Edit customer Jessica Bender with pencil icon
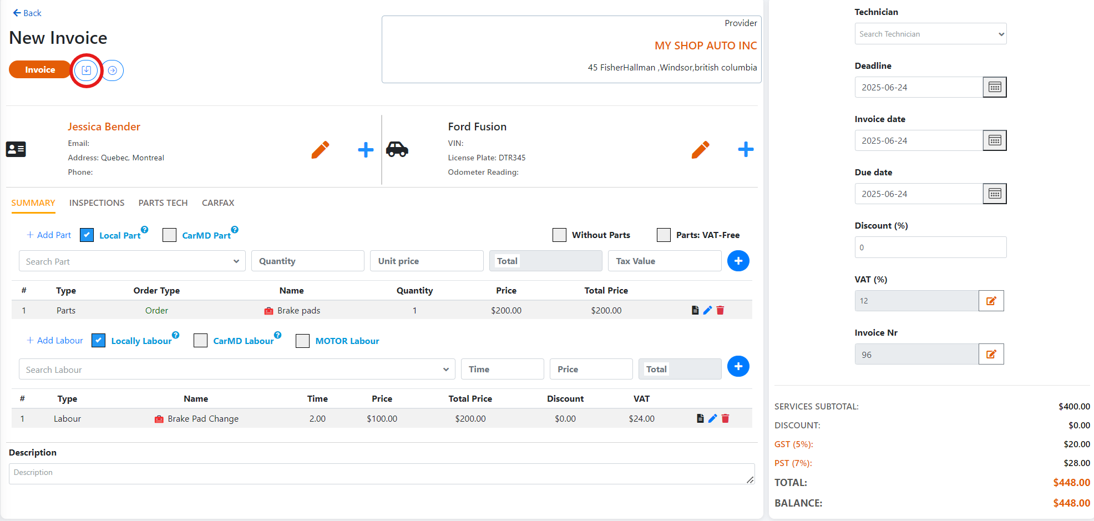This screenshot has width=1094, height=521. pos(320,149)
